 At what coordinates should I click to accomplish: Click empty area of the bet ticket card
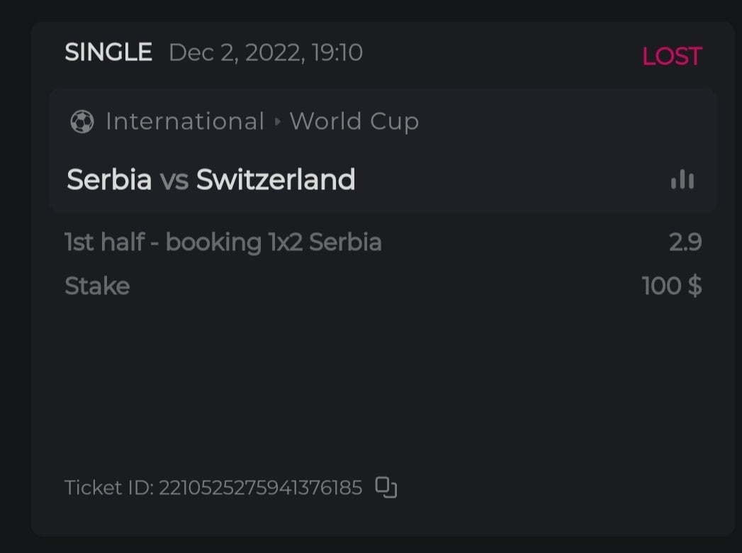[383, 383]
